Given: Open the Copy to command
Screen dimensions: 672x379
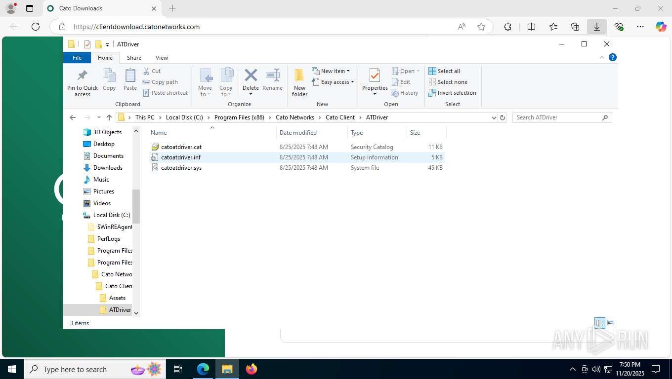Looking at the screenshot, I should point(226,82).
